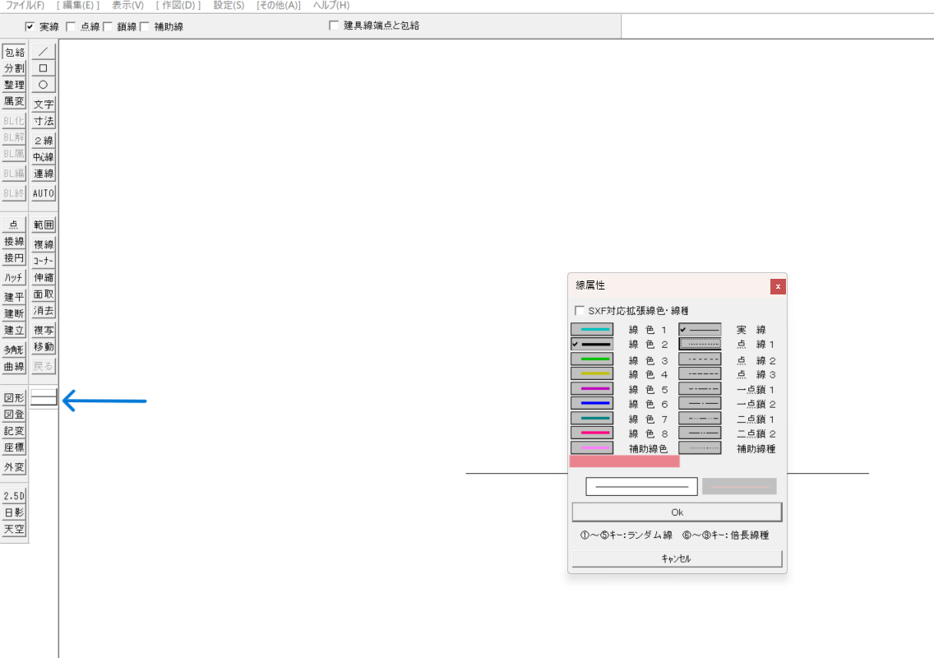The height and width of the screenshot is (658, 934).
Task: Activate the 消去 erase tool
Action: pyautogui.click(x=44, y=311)
